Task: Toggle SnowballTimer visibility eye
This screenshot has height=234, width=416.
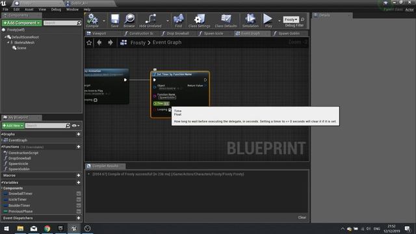Action: coord(79,194)
